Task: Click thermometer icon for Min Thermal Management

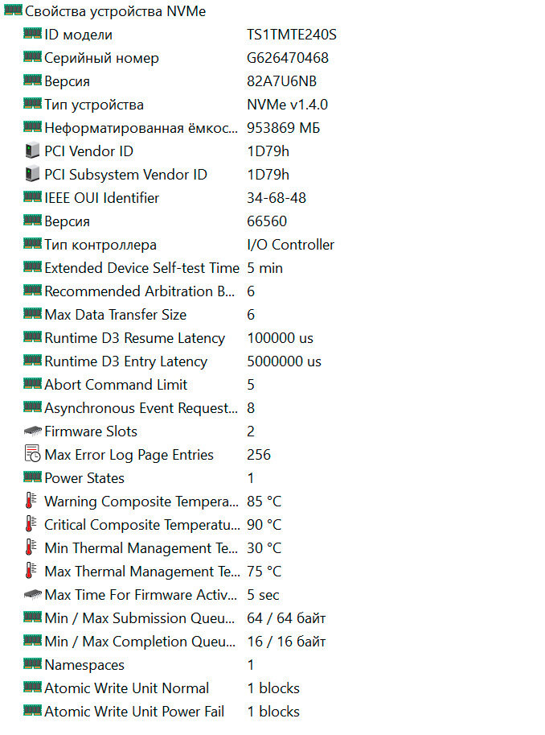Action: click(31, 547)
